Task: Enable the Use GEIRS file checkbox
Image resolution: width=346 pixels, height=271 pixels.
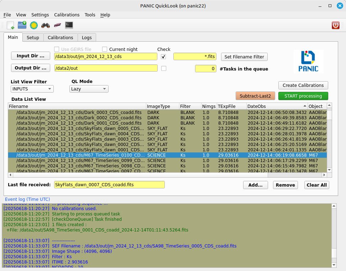Action: pos(57,49)
